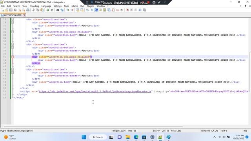Collapse the fold at line 37
The width and height of the screenshot is (251, 141).
click(12, 47)
